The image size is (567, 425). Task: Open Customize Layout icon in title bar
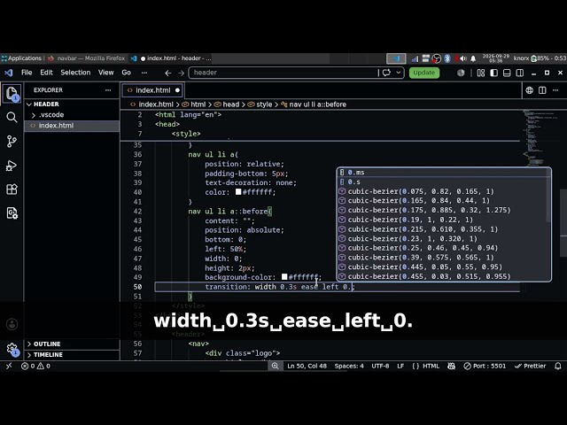click(480, 73)
